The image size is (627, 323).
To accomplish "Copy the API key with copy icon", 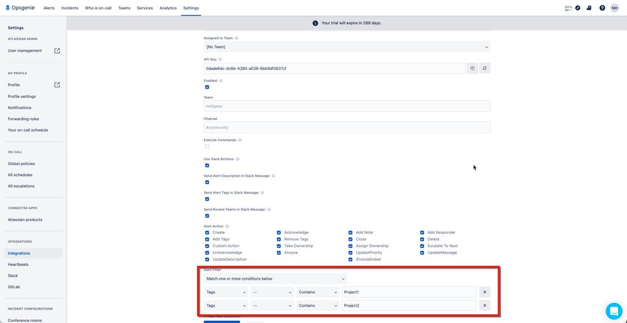I will pos(472,68).
